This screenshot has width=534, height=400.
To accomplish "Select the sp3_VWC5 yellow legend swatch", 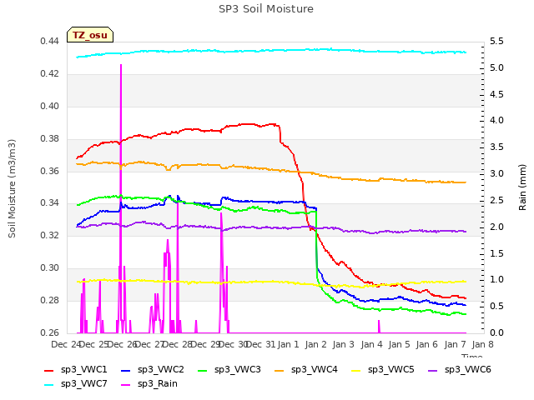I will 356,370.
